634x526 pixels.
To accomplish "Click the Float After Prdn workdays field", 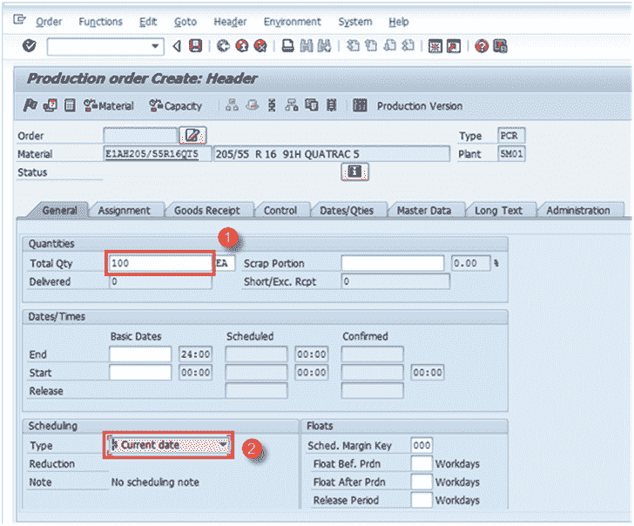I will click(422, 482).
